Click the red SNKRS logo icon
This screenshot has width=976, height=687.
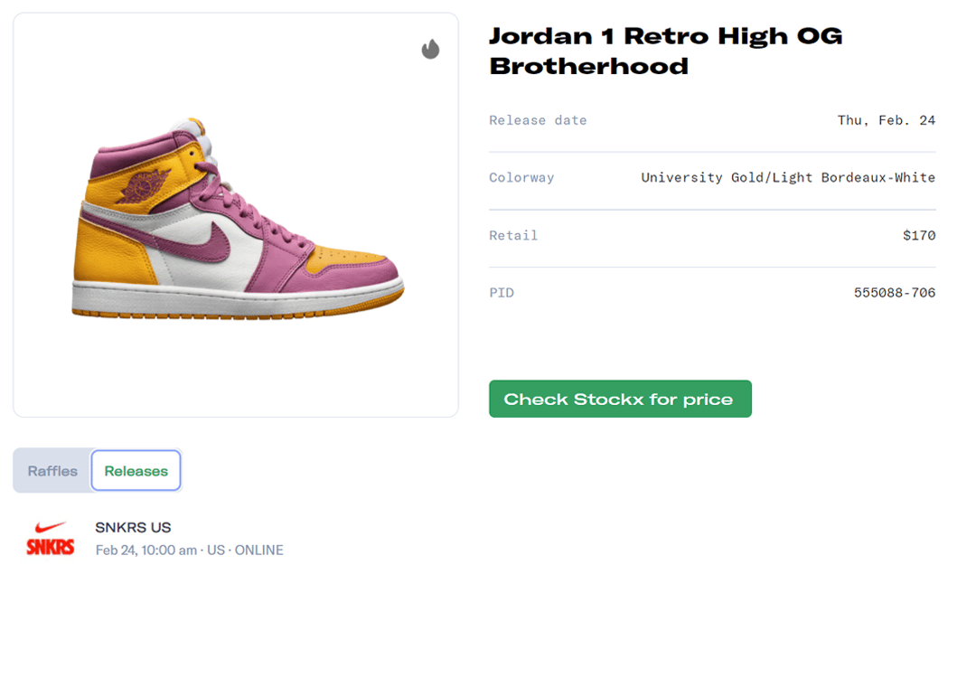pyautogui.click(x=50, y=538)
